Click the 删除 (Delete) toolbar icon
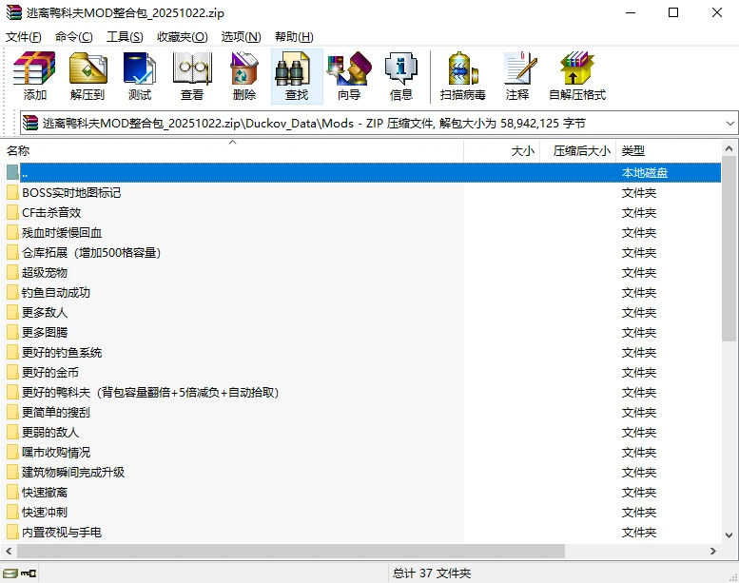The image size is (739, 583). (x=244, y=76)
